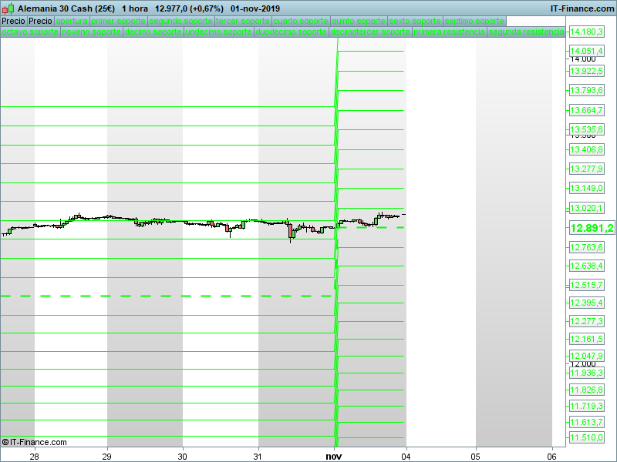This screenshot has width=617, height=462.
Task: Click the 'tercer soporte' legend label
Action: tap(243, 21)
